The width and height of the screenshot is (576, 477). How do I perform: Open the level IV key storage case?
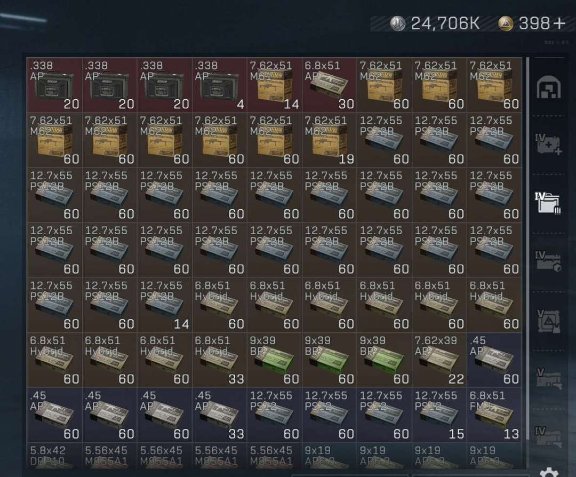pos(548,261)
